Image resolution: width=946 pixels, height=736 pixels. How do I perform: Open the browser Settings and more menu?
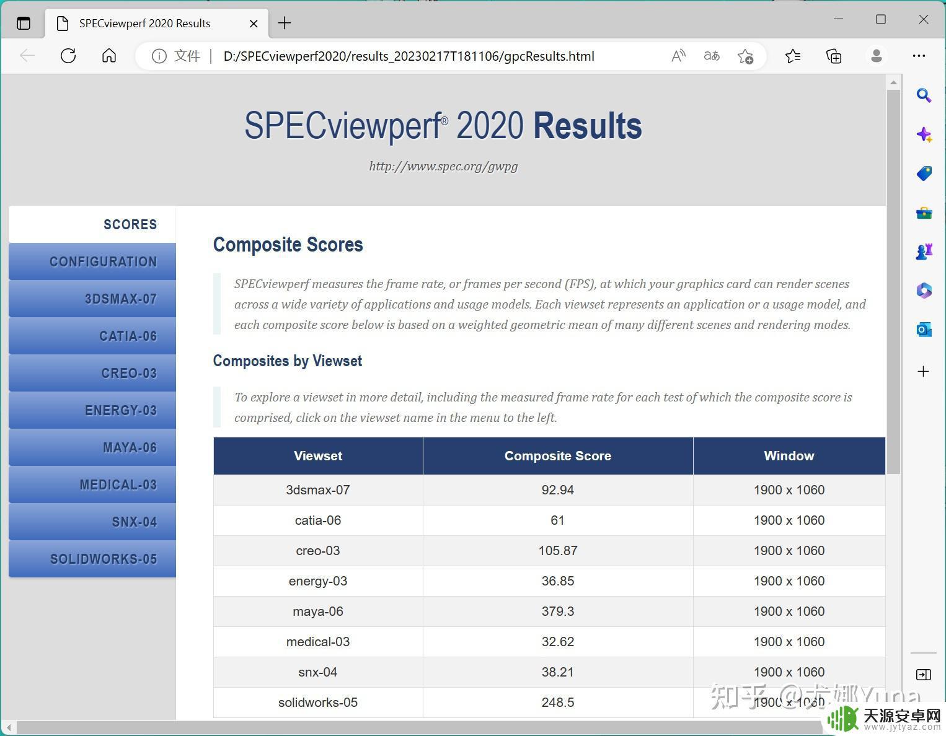click(x=919, y=56)
